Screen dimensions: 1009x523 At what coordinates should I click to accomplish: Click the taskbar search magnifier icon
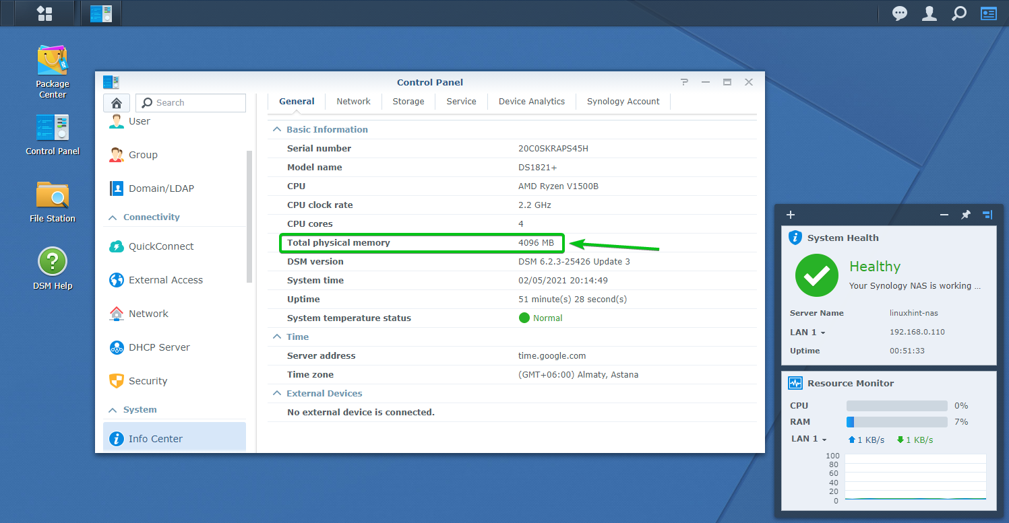(x=958, y=13)
